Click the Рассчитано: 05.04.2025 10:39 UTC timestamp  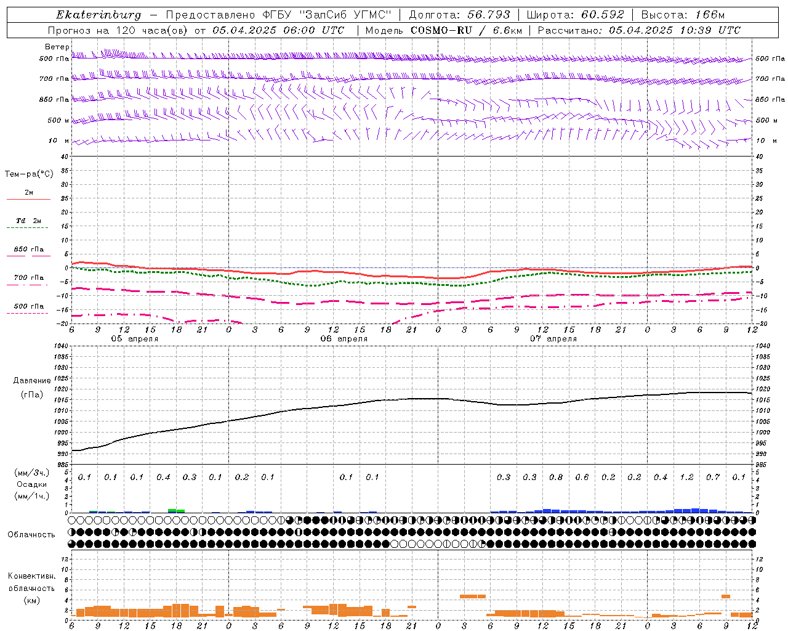[x=639, y=30]
